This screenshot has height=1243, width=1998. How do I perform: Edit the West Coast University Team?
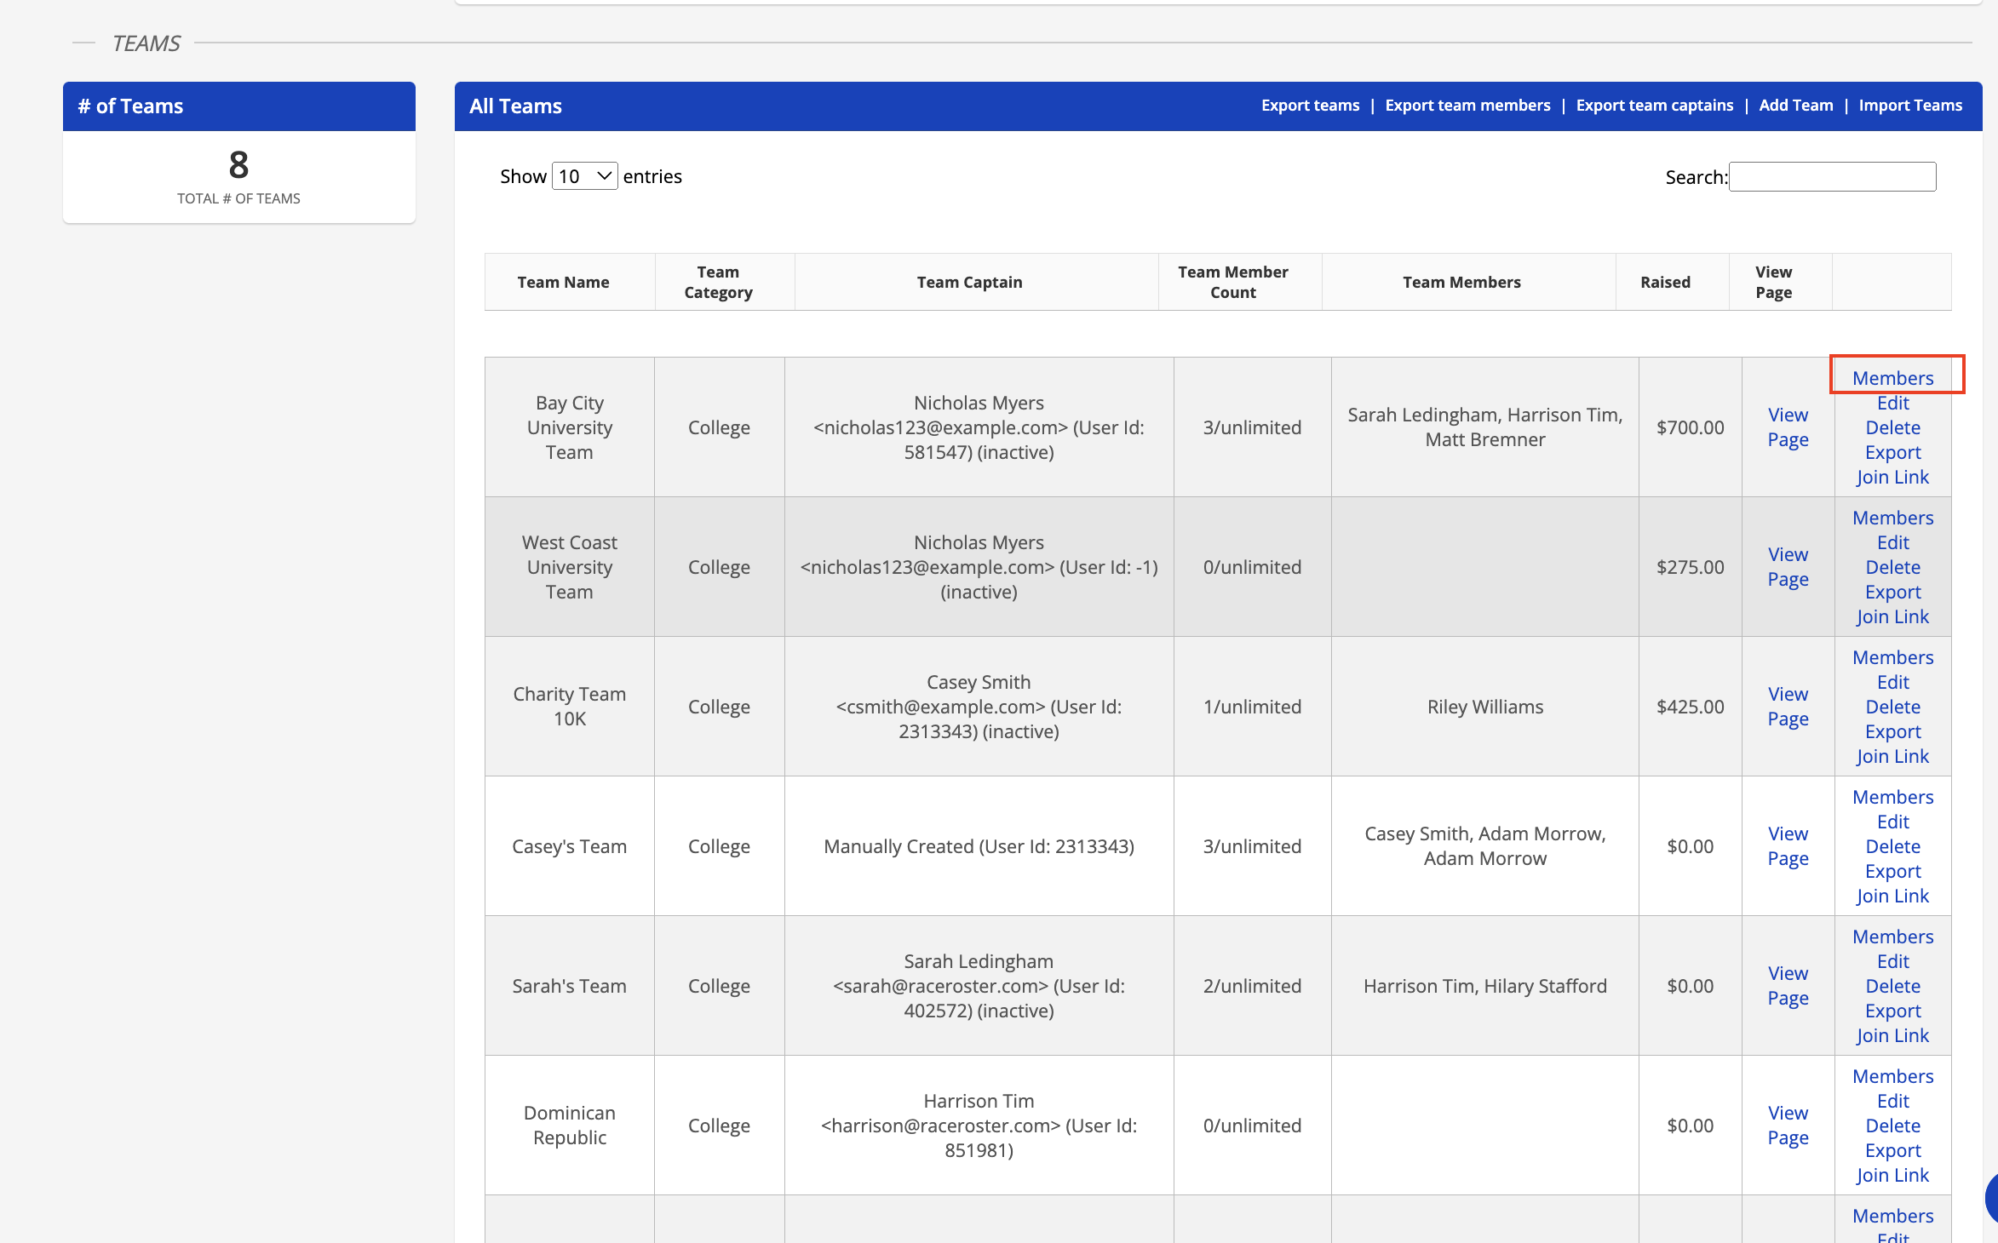tap(1892, 542)
